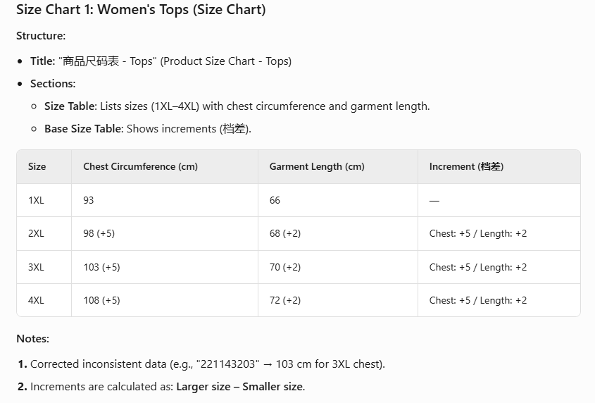The width and height of the screenshot is (595, 403).
Task: Click the "Notes:" label
Action: click(x=32, y=339)
